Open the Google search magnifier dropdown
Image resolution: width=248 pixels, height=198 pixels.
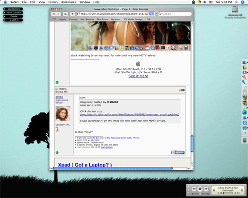[160, 14]
